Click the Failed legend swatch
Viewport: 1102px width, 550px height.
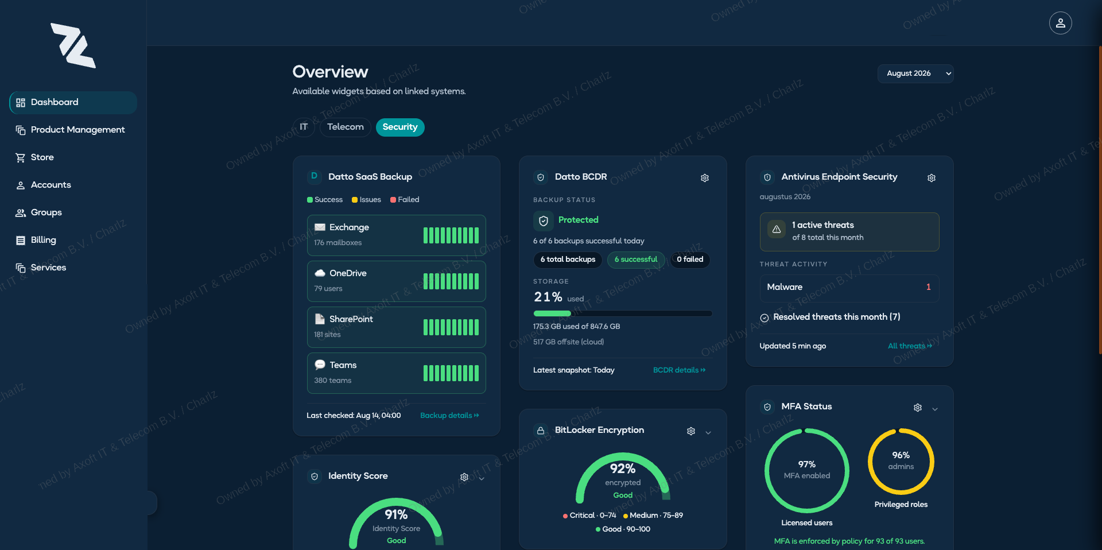pyautogui.click(x=393, y=200)
